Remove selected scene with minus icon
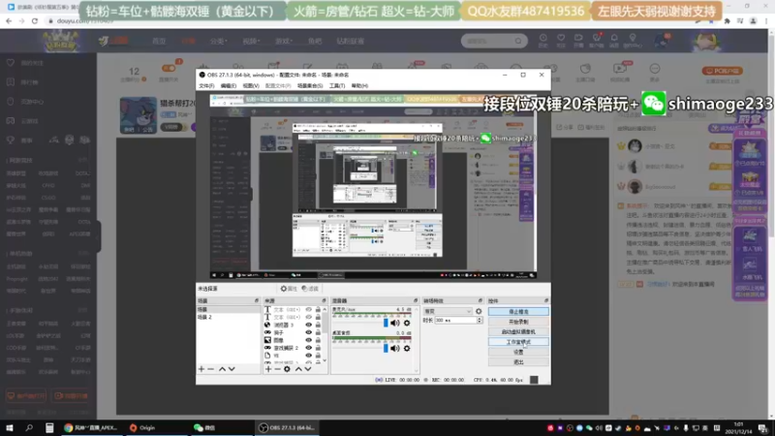This screenshot has width=775, height=436. [210, 369]
